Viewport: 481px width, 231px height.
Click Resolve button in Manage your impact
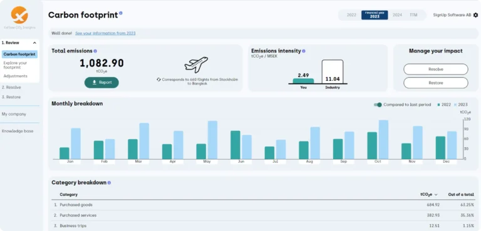436,69
